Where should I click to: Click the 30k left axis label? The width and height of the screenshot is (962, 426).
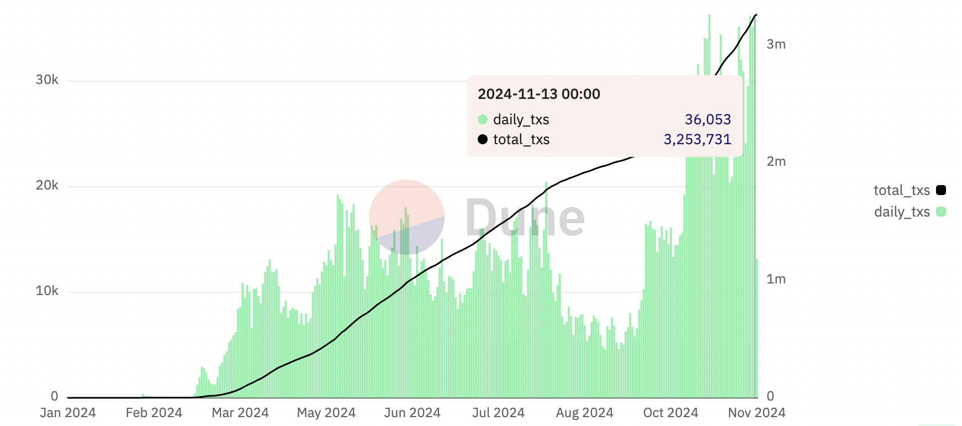[47, 80]
